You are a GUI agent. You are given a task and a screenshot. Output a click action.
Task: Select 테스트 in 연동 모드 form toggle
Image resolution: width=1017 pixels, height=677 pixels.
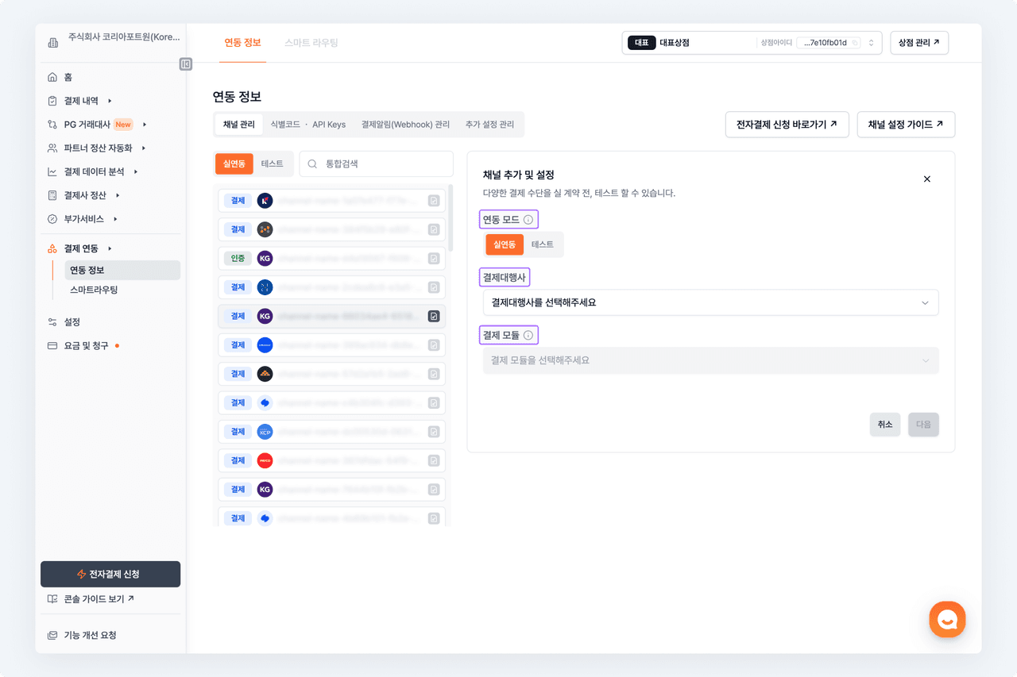click(543, 244)
